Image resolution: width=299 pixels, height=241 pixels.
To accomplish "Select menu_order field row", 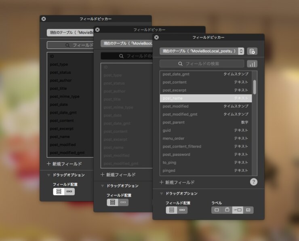I will point(206,138).
